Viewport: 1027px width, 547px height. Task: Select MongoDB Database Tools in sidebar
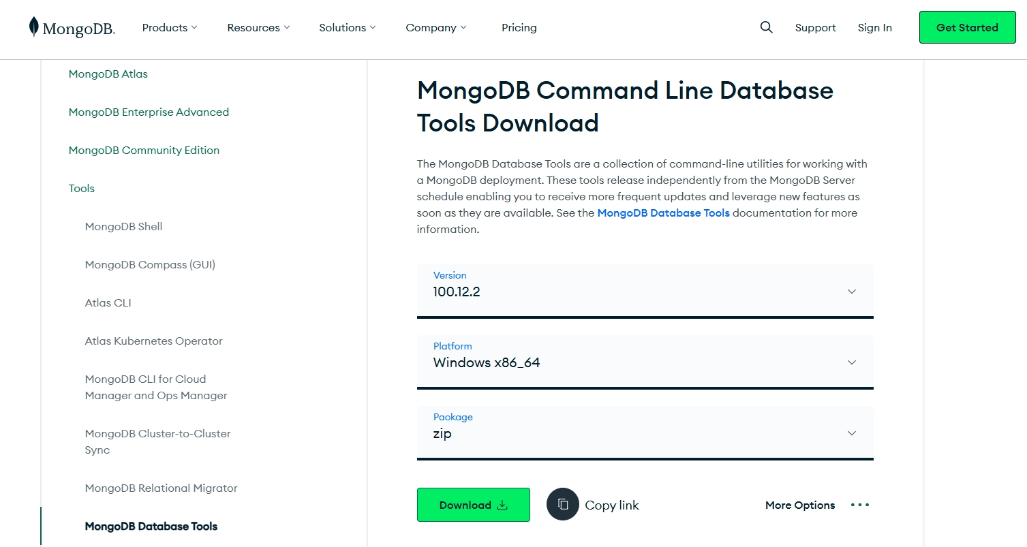151,526
